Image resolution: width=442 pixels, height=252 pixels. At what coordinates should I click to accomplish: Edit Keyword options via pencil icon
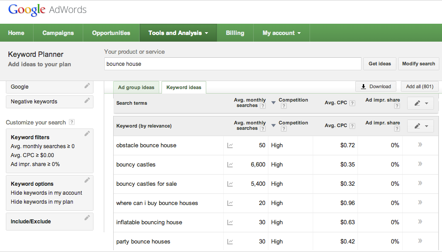click(x=87, y=180)
